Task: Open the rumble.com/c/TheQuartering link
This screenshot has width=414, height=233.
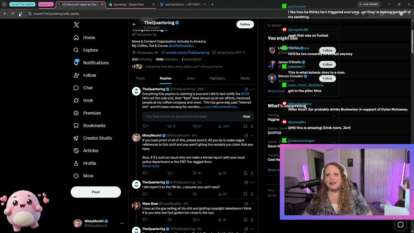Action: (x=187, y=53)
